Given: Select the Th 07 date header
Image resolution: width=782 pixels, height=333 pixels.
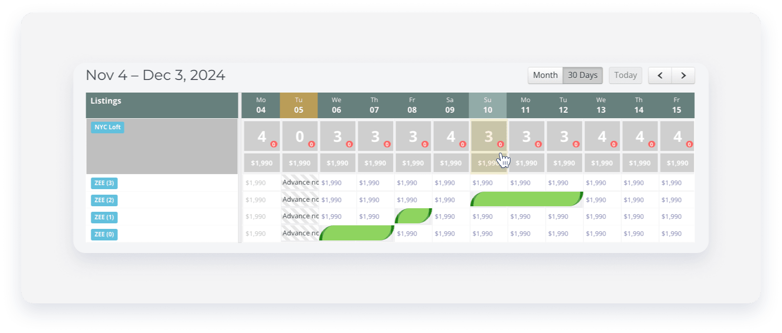Looking at the screenshot, I should point(374,105).
